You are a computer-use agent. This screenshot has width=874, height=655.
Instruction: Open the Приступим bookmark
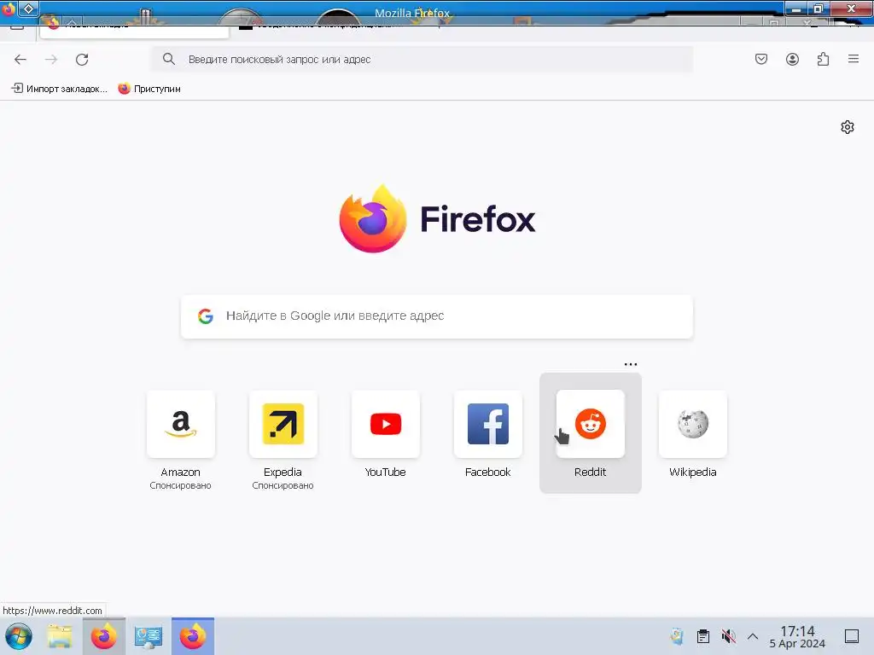(149, 89)
